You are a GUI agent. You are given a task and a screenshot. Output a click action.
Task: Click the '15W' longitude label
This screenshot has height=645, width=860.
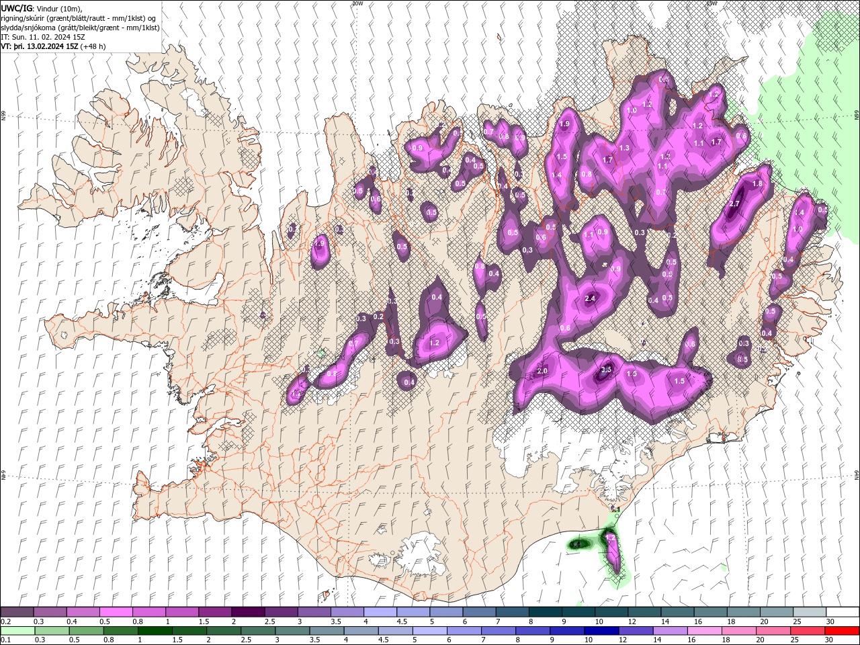(x=712, y=3)
